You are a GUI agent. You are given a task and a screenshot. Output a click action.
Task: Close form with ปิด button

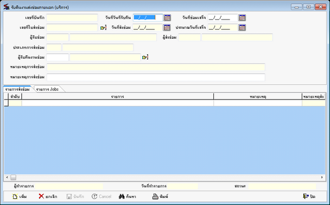[x=309, y=196]
